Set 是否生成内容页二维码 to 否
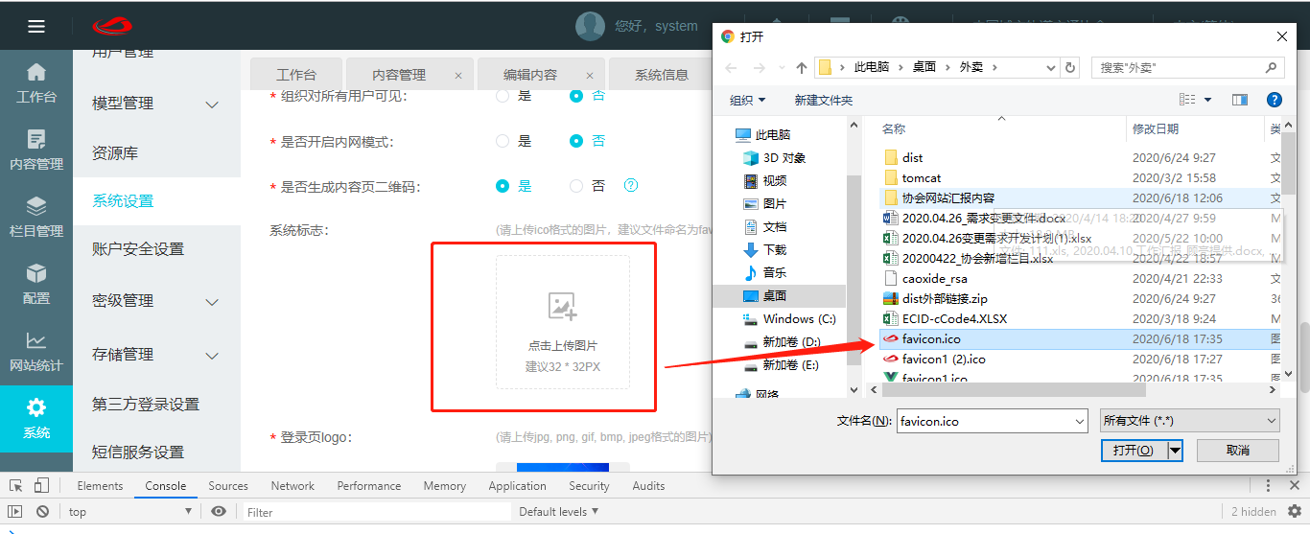This screenshot has height=534, width=1310. 576,186
